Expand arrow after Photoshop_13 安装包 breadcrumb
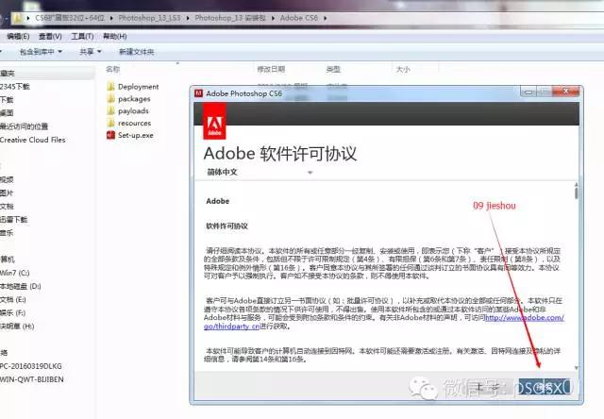The image size is (604, 419). click(x=273, y=18)
